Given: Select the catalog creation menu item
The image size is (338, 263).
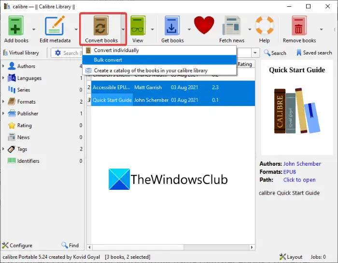Looking at the screenshot, I should point(159,70).
